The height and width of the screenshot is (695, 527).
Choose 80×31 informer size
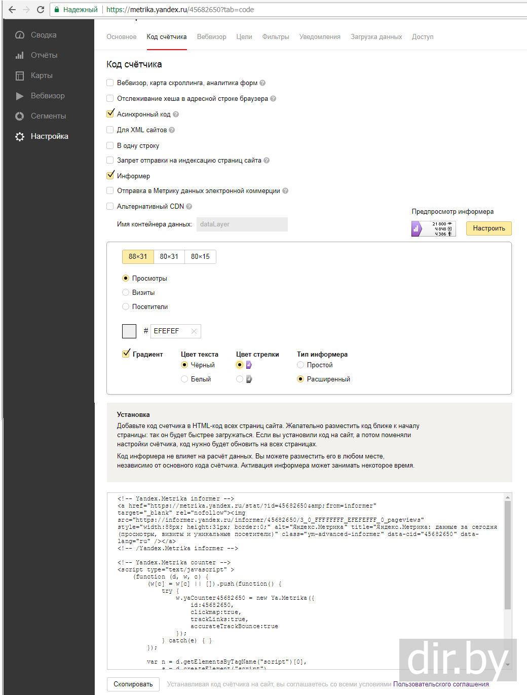pos(169,257)
